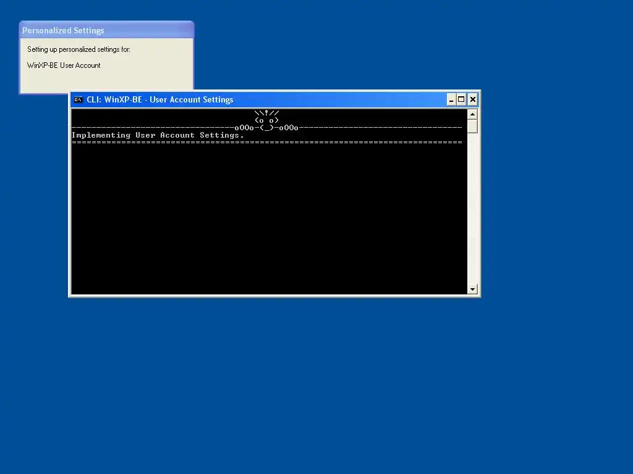This screenshot has height=474, width=633.
Task: Click 'Setting up personalized settings for:' text
Action: tap(79, 49)
